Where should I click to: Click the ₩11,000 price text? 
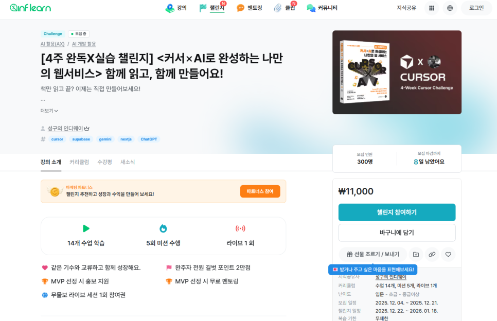coord(356,191)
